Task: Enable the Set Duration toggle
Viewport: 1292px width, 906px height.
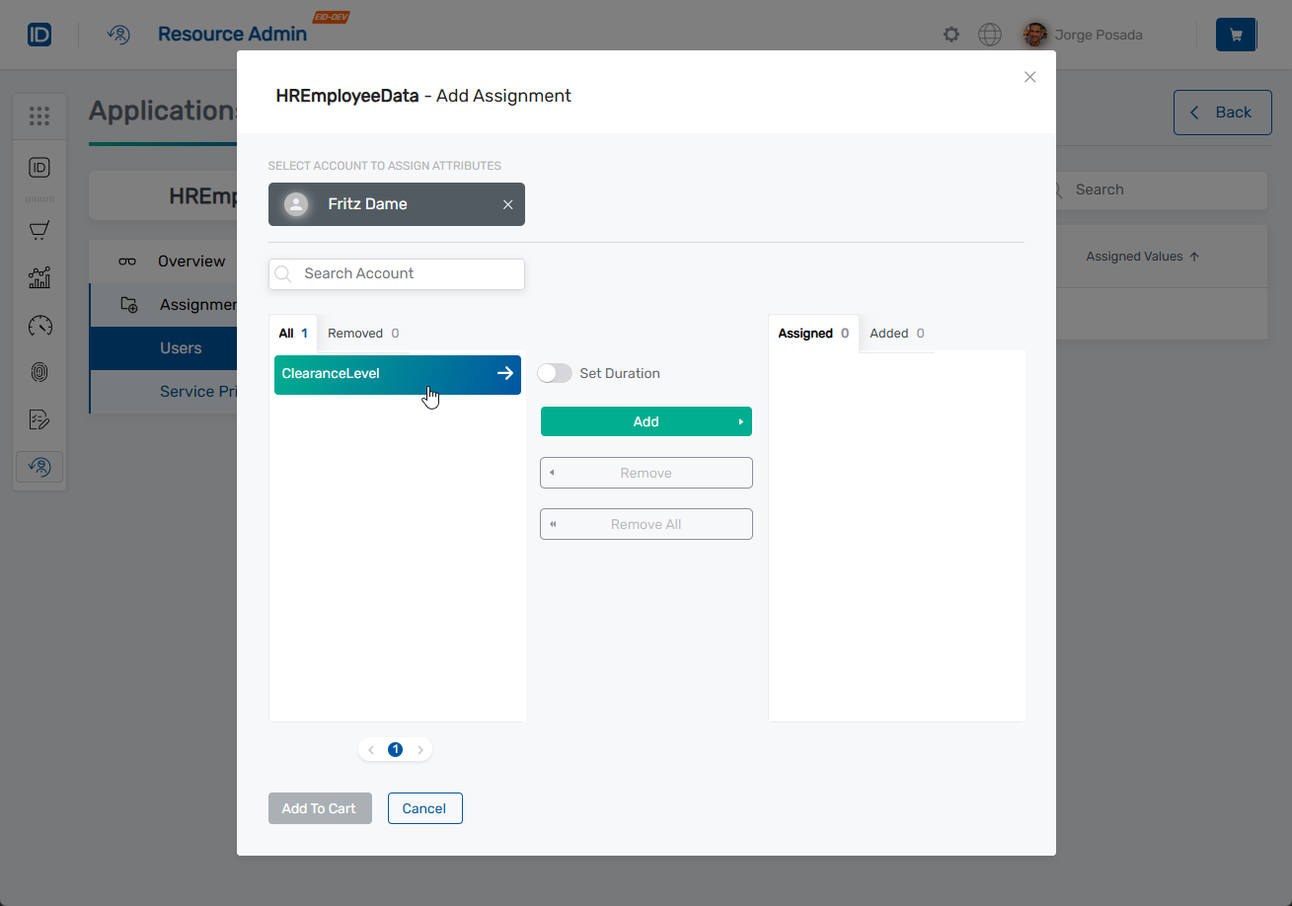Action: 555,373
